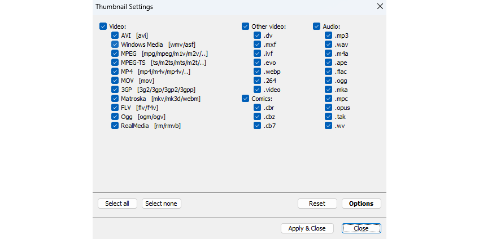Screen dimensions: 479x239
Task: Reset the thumbnail settings to defaults
Action: 317,203
